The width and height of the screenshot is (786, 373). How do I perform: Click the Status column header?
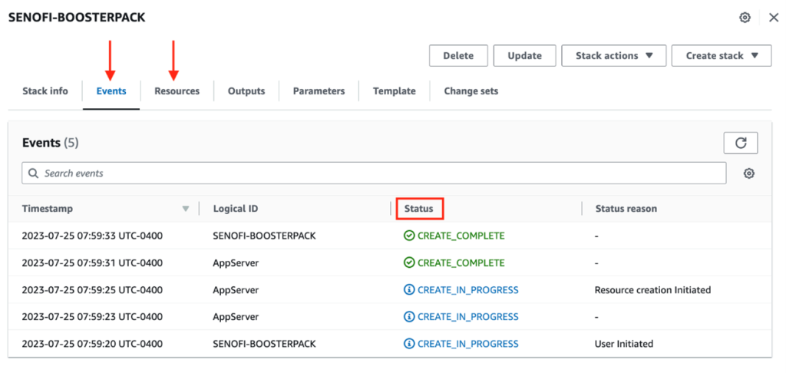pyautogui.click(x=418, y=209)
